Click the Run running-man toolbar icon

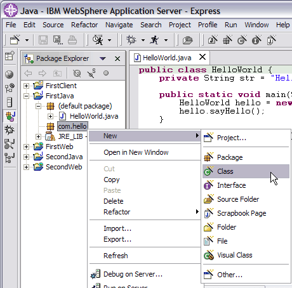(x=154, y=40)
